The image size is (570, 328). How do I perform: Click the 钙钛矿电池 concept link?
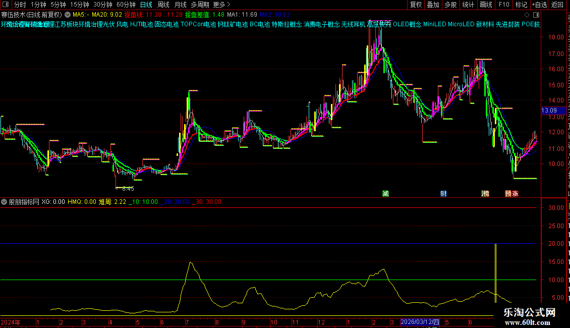click(233, 24)
